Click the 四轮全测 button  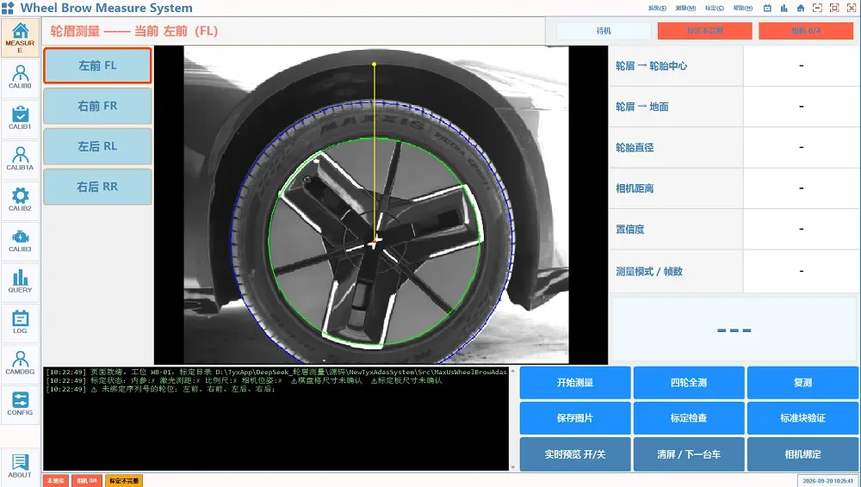pyautogui.click(x=689, y=383)
